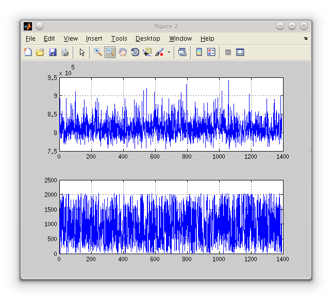Screen dimensions: 332x300
Task: Activate the Data Cursor tool
Action: [x=147, y=52]
